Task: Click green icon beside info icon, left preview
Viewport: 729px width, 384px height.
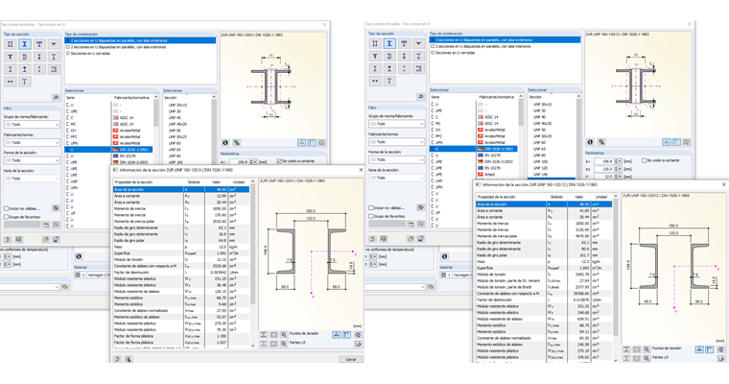Action: point(237,142)
